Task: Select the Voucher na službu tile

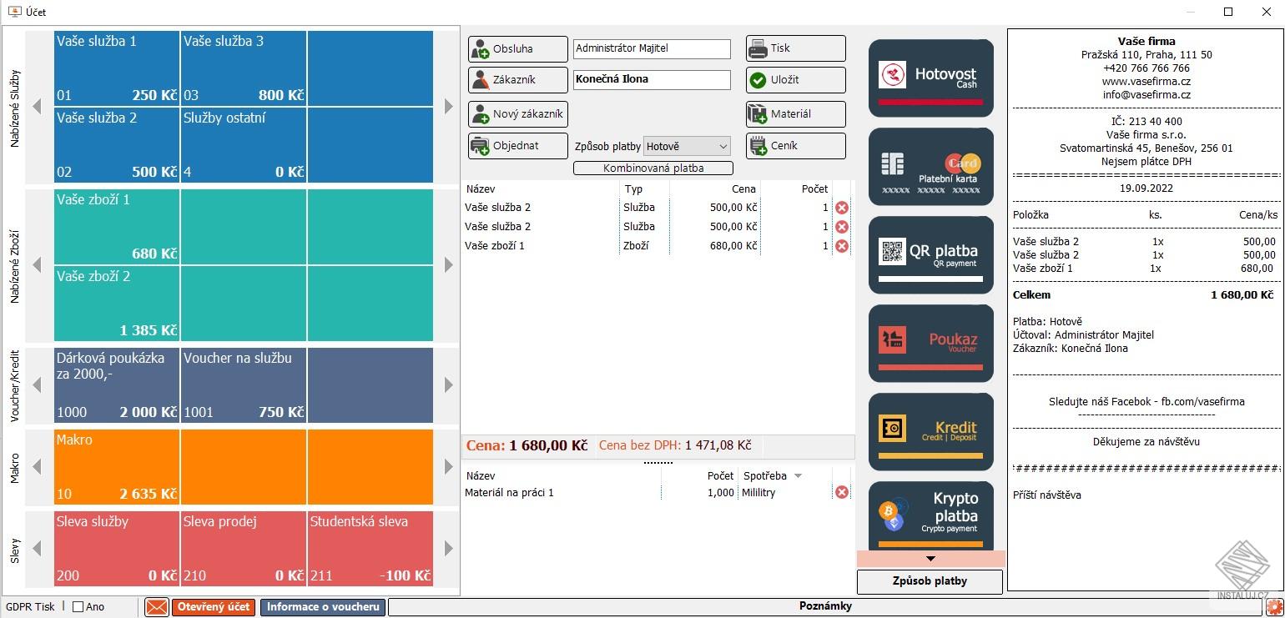Action: click(244, 385)
